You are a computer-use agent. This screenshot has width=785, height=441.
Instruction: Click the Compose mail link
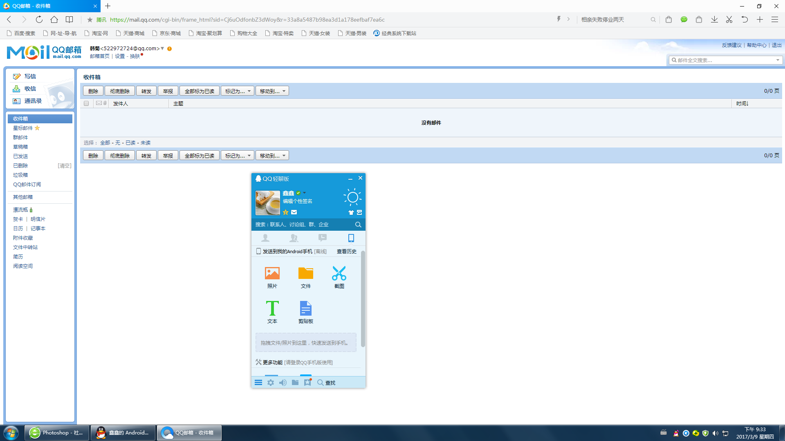pos(30,76)
